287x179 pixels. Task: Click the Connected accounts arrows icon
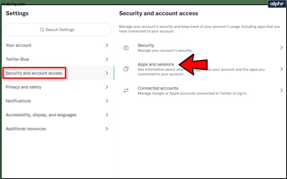click(126, 90)
